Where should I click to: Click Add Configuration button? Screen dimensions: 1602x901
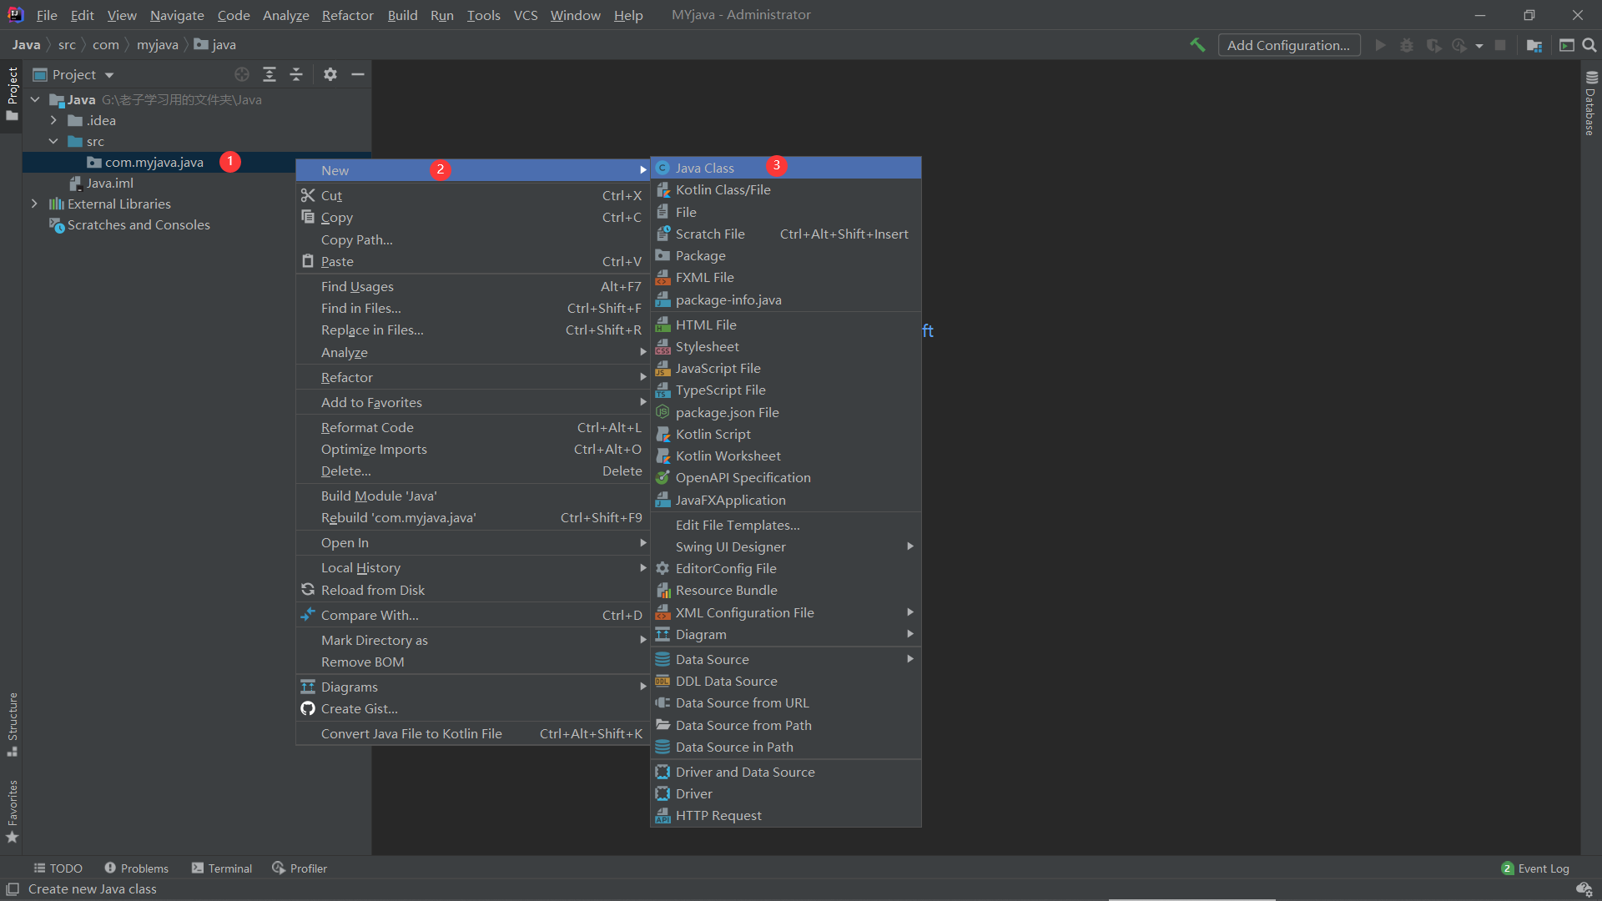click(1287, 45)
